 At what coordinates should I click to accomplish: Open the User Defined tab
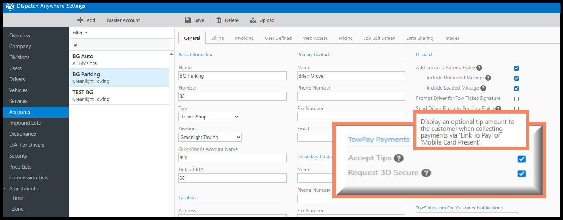pos(278,38)
